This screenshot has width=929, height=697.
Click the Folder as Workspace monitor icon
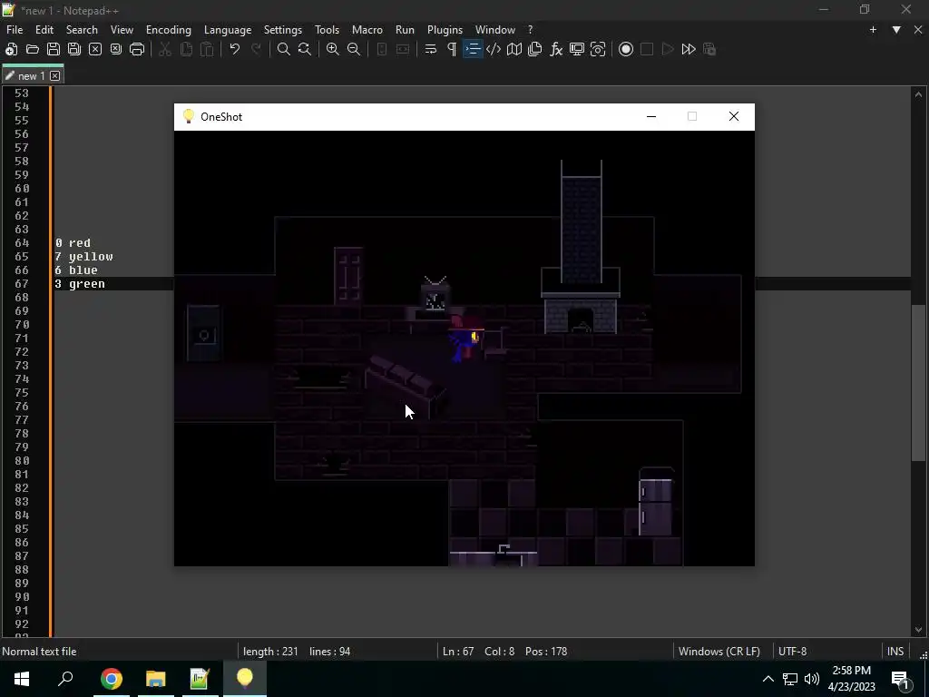pos(576,49)
